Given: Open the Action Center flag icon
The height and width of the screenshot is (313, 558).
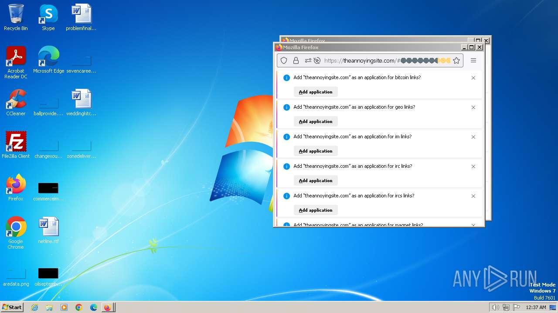Looking at the screenshot, I should pos(517,307).
